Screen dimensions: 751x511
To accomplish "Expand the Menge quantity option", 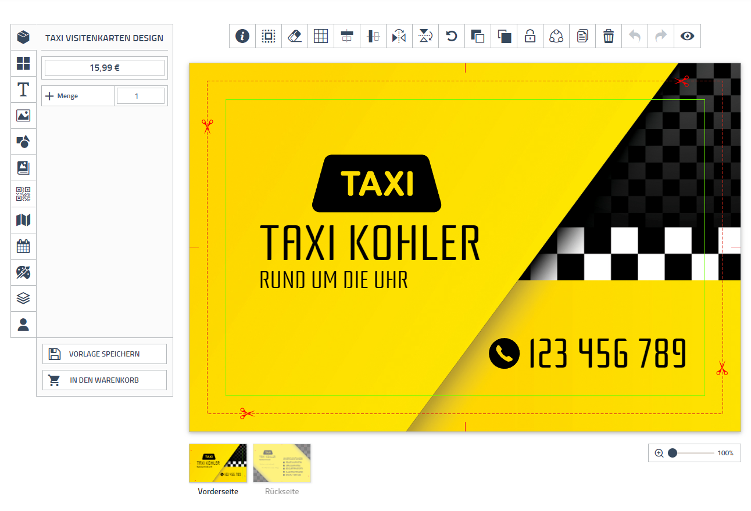I will pyautogui.click(x=50, y=96).
